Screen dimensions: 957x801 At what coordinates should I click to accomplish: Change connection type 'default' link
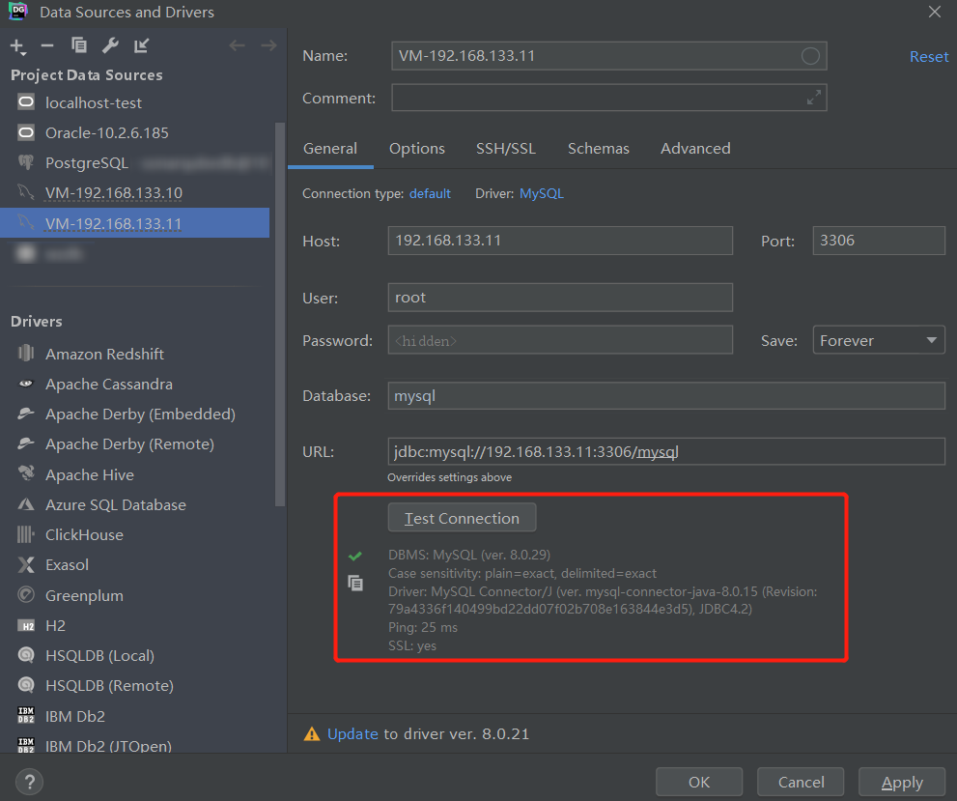point(430,193)
